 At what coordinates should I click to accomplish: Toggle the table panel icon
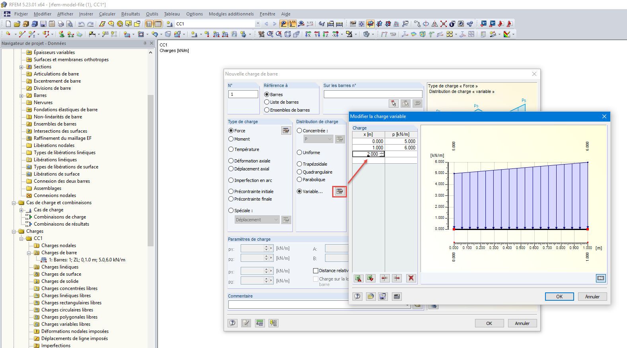tap(158, 24)
